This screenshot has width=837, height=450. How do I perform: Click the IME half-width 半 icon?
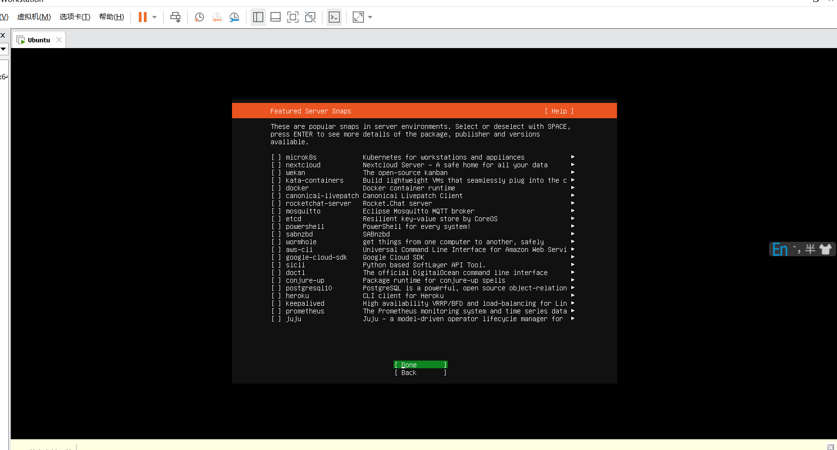pyautogui.click(x=810, y=249)
